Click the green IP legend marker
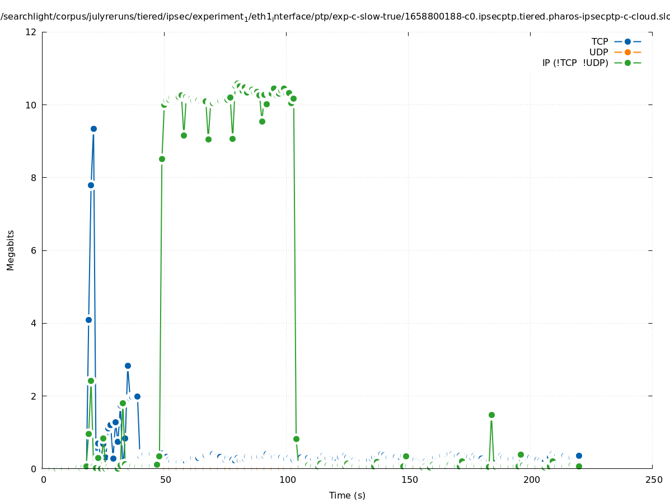Image resolution: width=670 pixels, height=503 pixels. point(627,63)
